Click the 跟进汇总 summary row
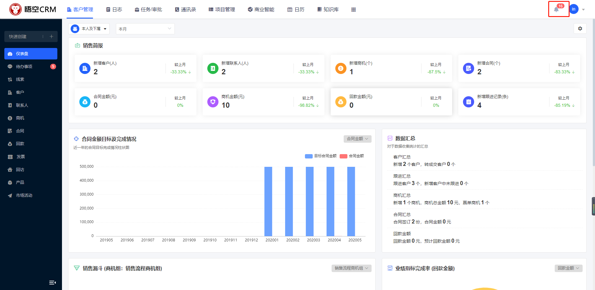Screen dimensions: 595x290 coord(485,180)
